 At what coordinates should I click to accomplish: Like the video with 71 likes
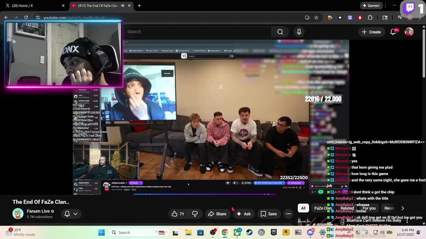[178, 214]
